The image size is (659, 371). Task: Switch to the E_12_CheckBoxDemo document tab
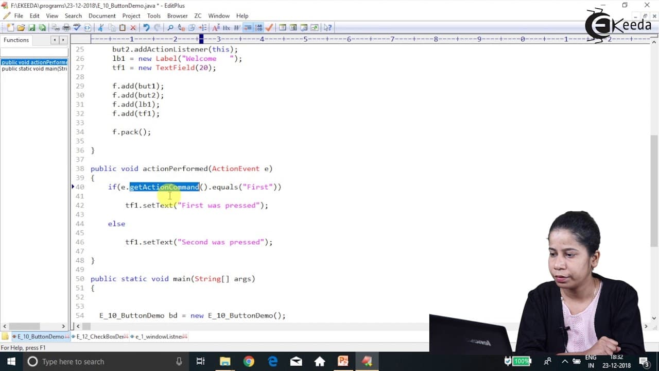point(100,336)
